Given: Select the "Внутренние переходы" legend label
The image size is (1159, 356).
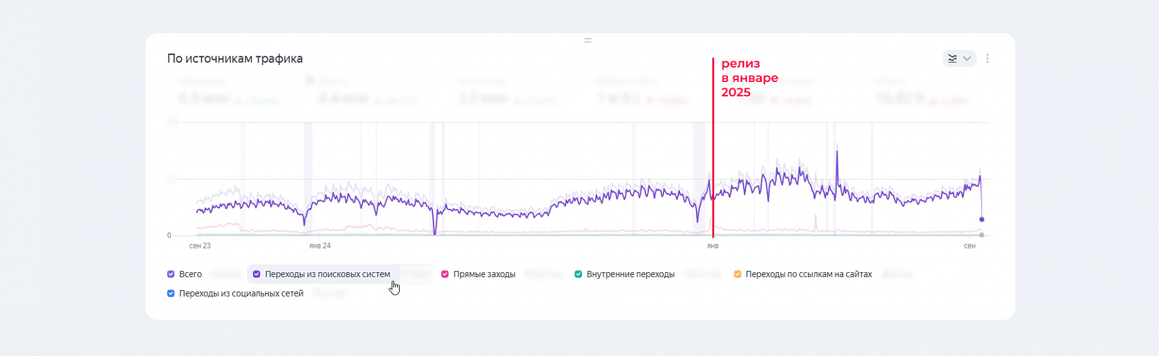Looking at the screenshot, I should click(630, 274).
